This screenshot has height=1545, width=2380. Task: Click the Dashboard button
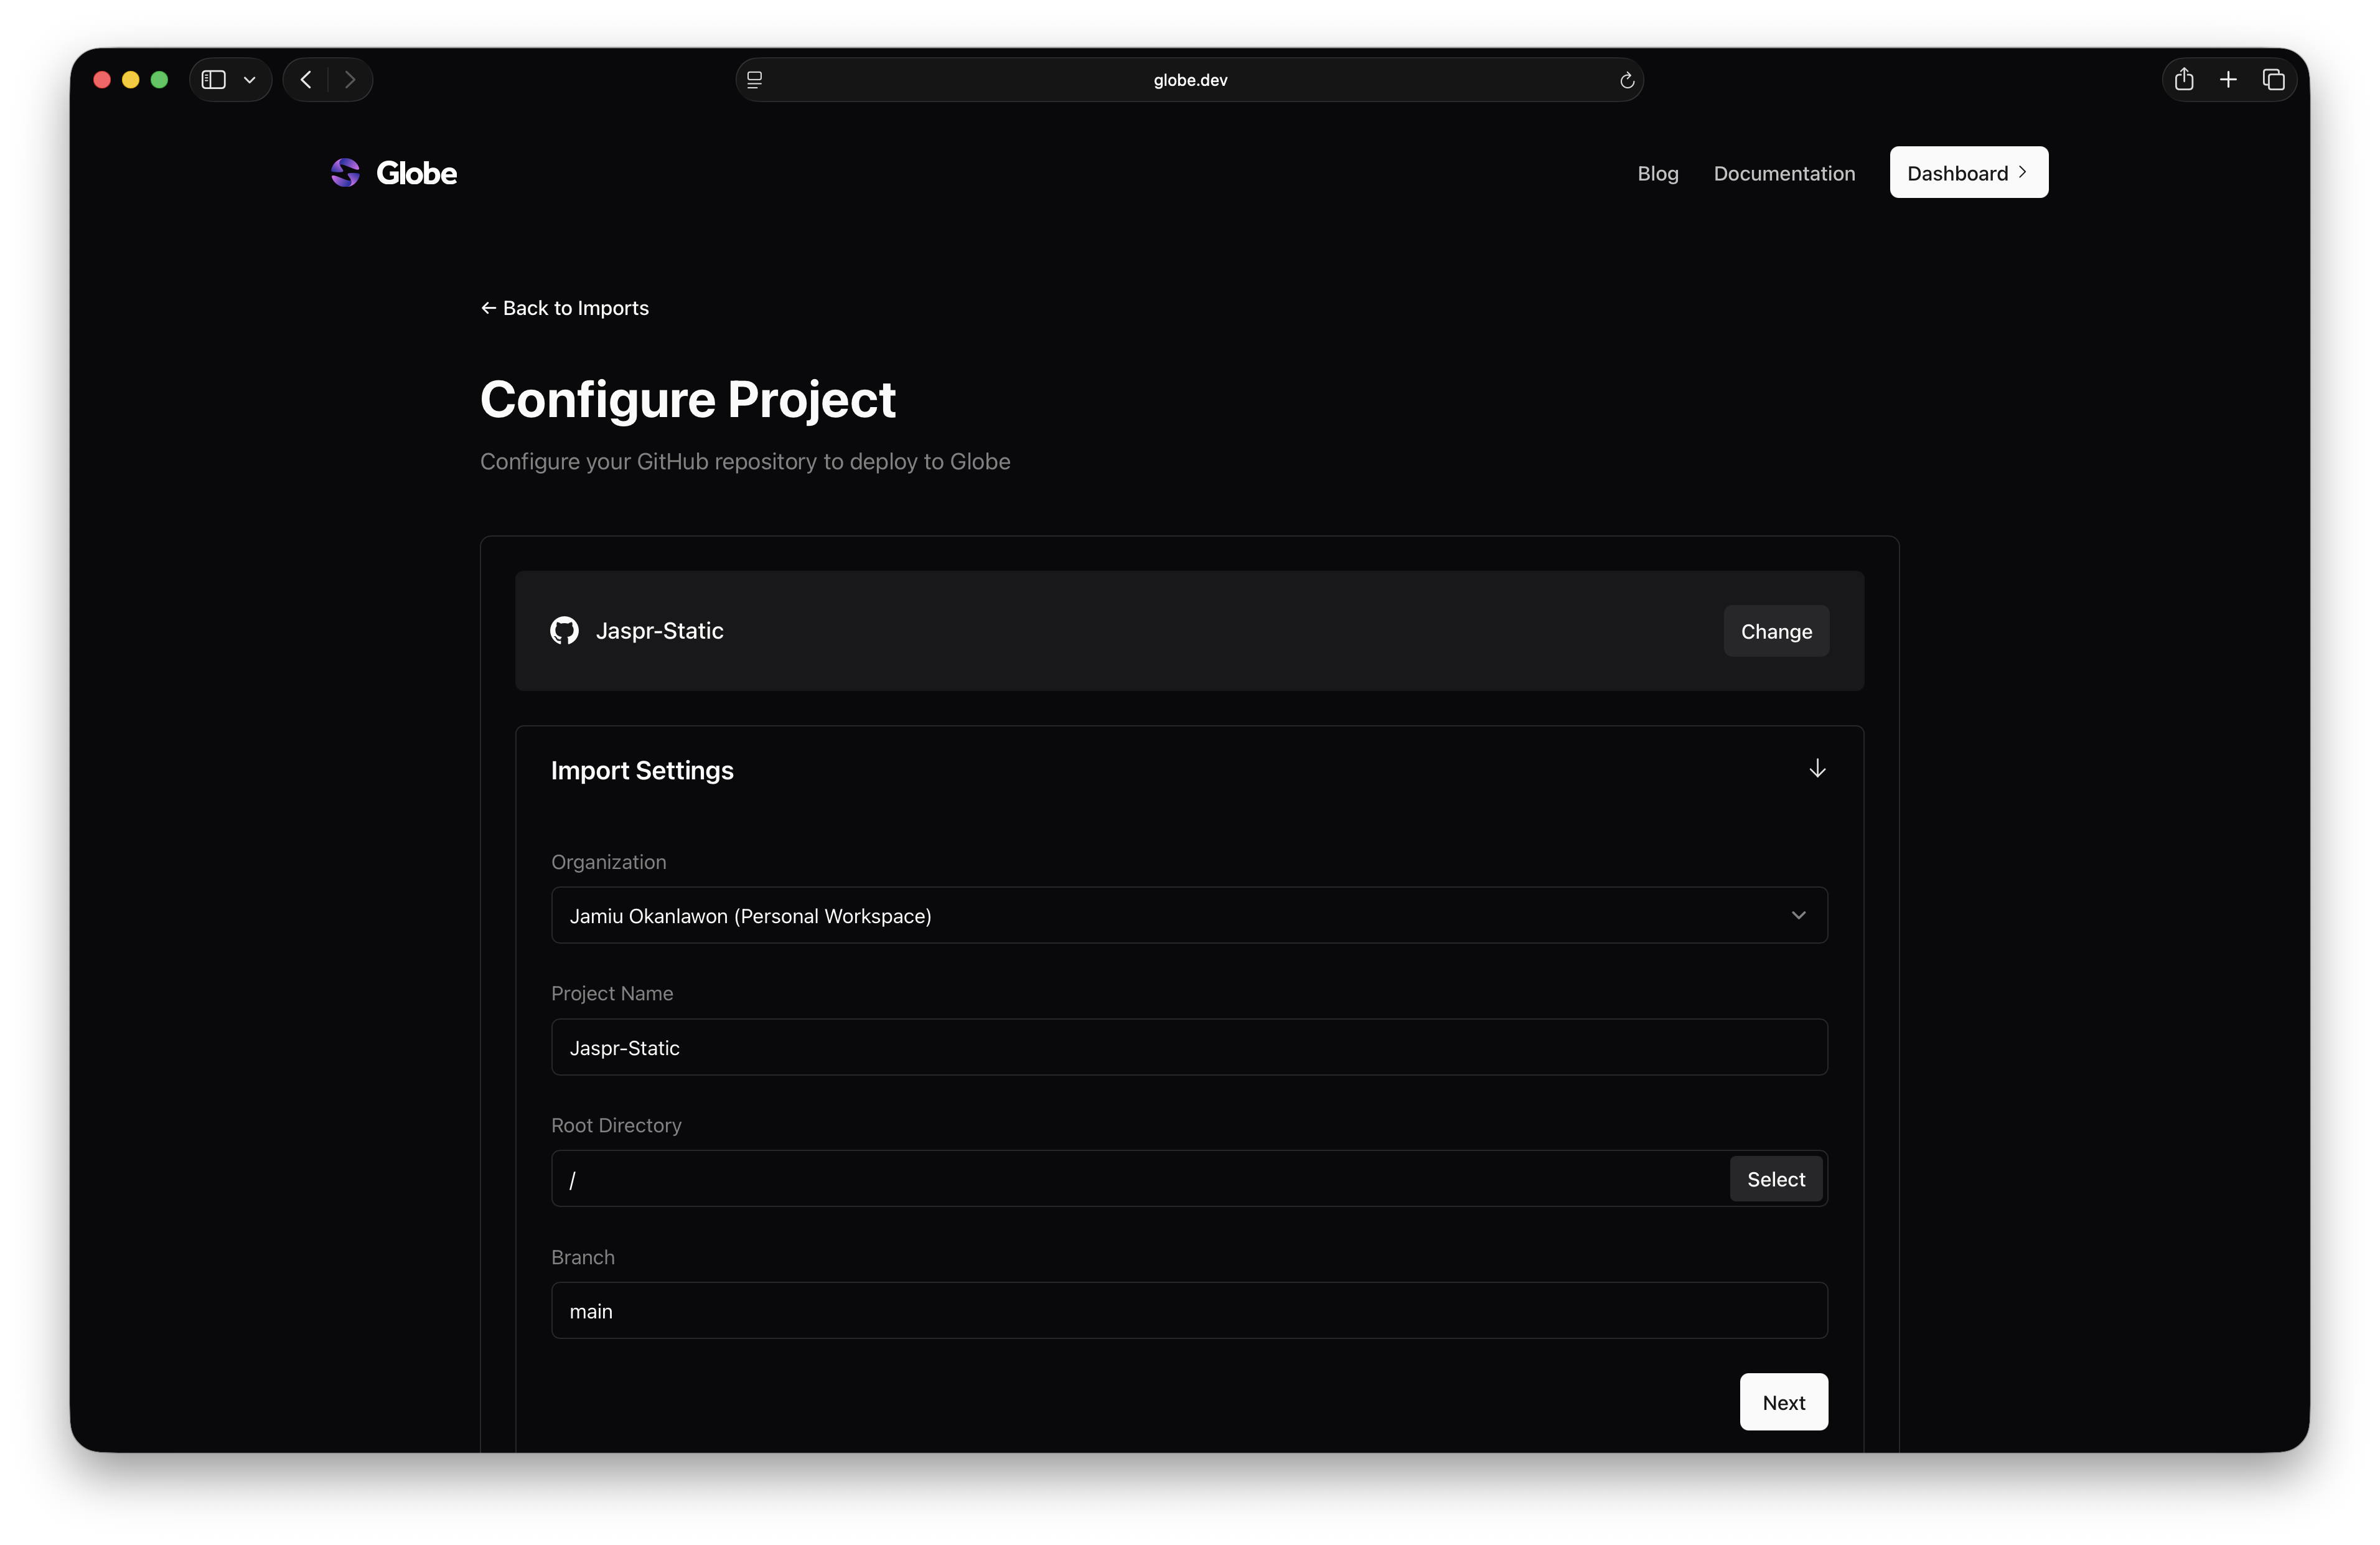(x=1967, y=173)
